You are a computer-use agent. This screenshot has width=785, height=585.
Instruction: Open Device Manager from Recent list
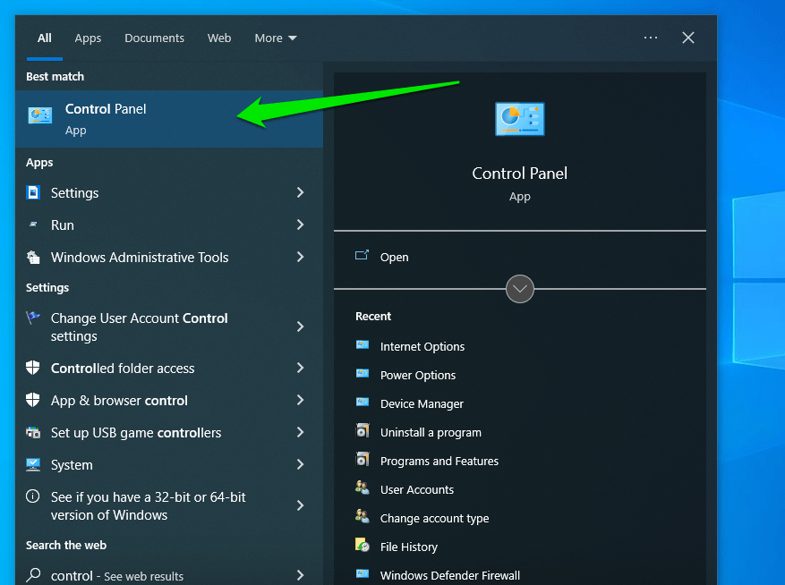[422, 403]
